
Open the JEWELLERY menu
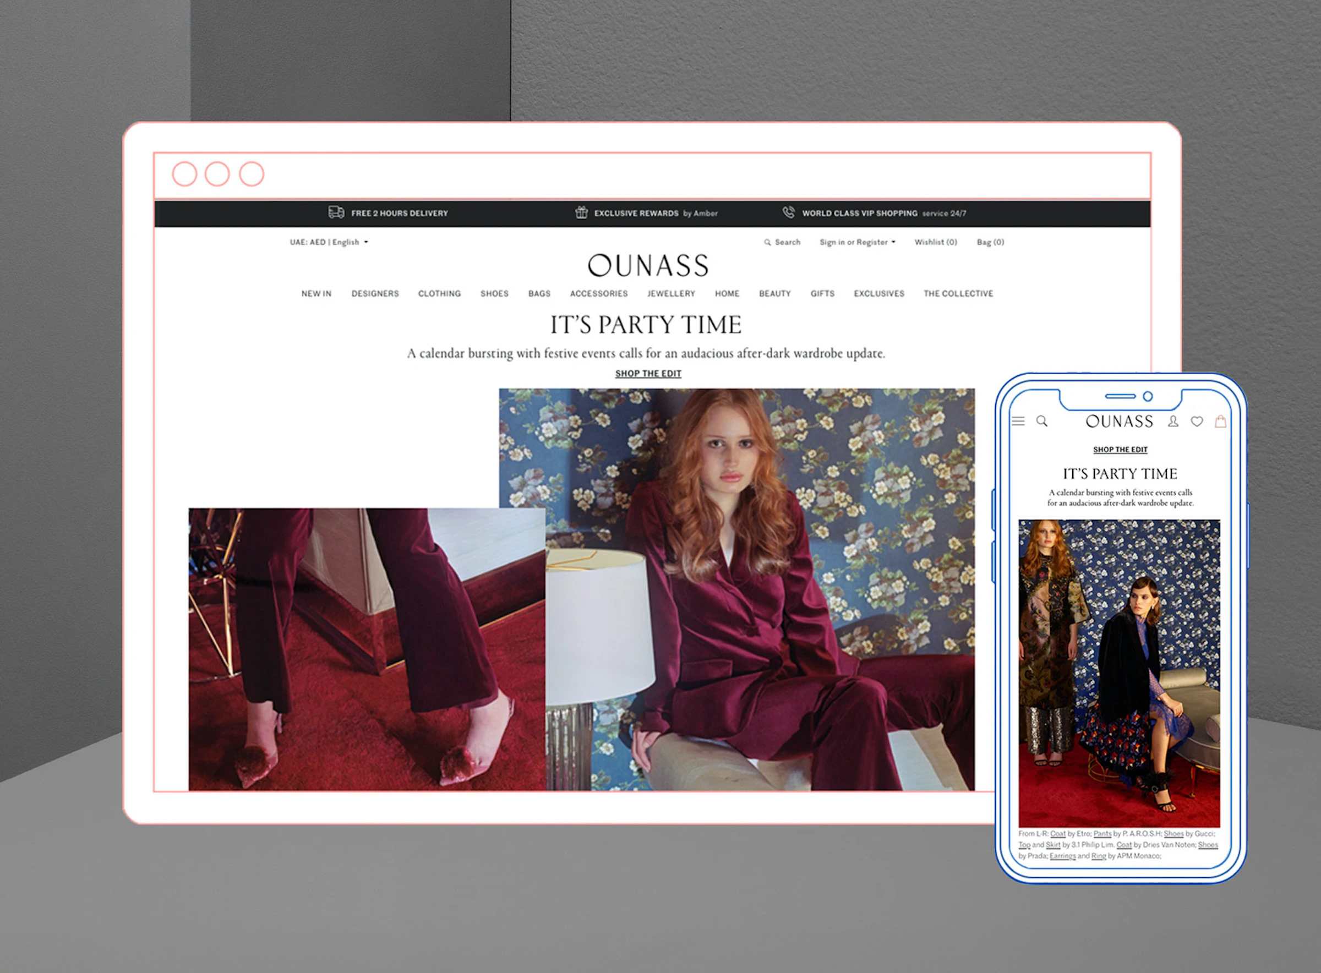(x=672, y=293)
